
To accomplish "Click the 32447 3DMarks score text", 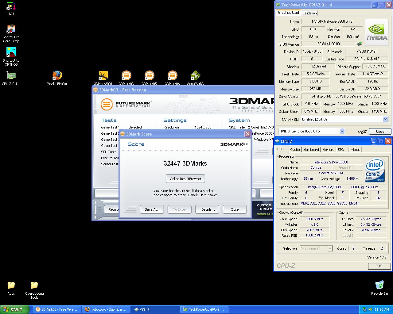I will coord(185,163).
